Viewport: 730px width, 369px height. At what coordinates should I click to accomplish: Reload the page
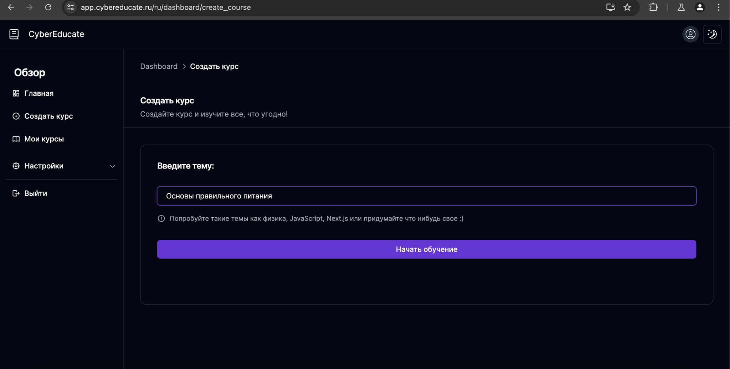coord(48,7)
